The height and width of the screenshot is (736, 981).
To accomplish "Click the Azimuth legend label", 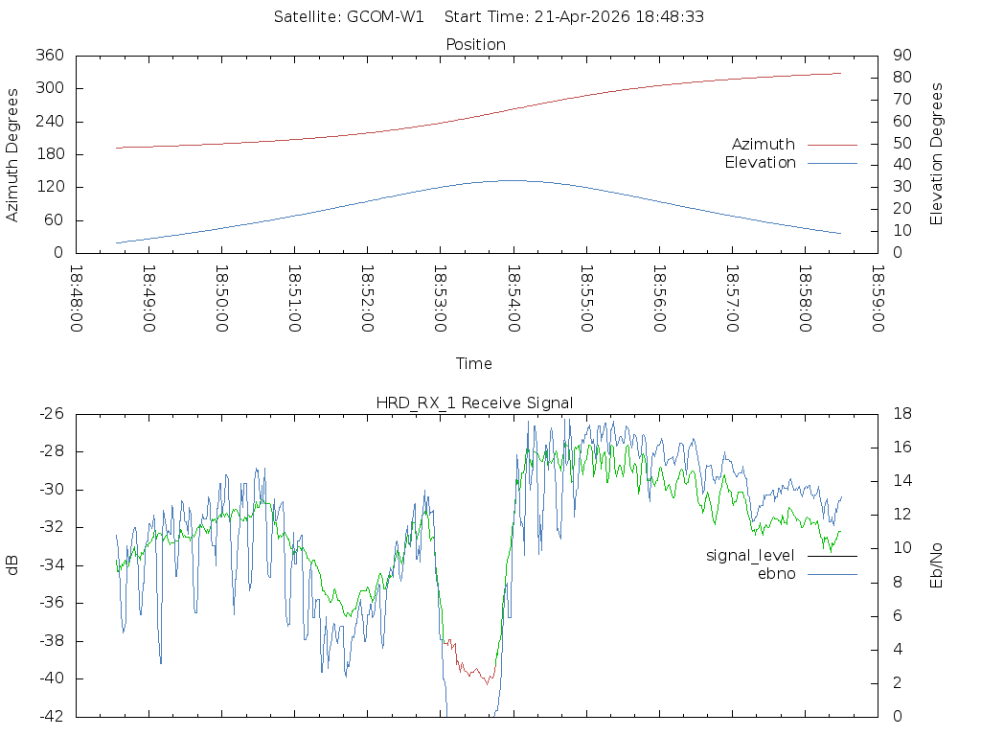I will [763, 145].
